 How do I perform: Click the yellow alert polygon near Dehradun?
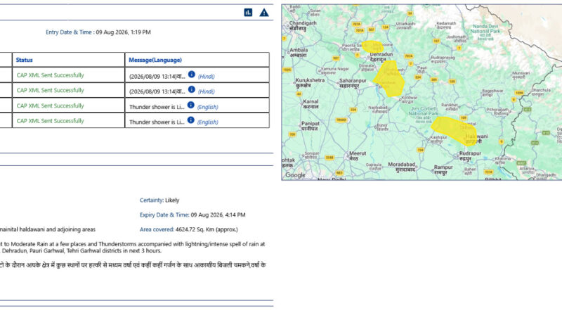[x=389, y=79]
